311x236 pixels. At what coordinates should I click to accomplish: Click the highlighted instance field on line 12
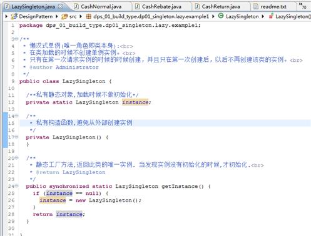135,102
